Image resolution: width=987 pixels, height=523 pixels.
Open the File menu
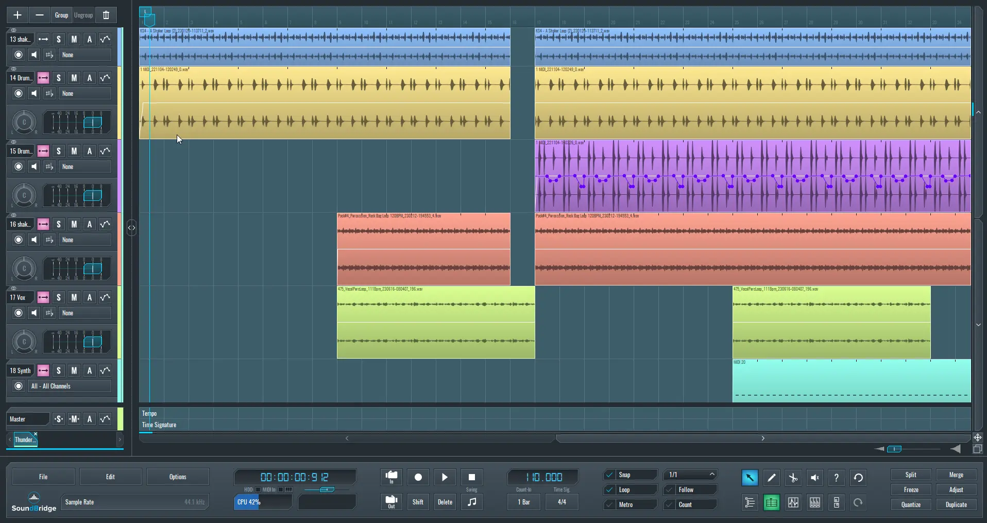(43, 477)
